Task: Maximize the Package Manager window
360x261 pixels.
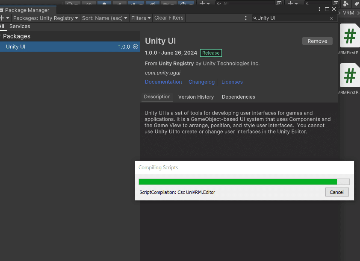Action: (x=327, y=9)
